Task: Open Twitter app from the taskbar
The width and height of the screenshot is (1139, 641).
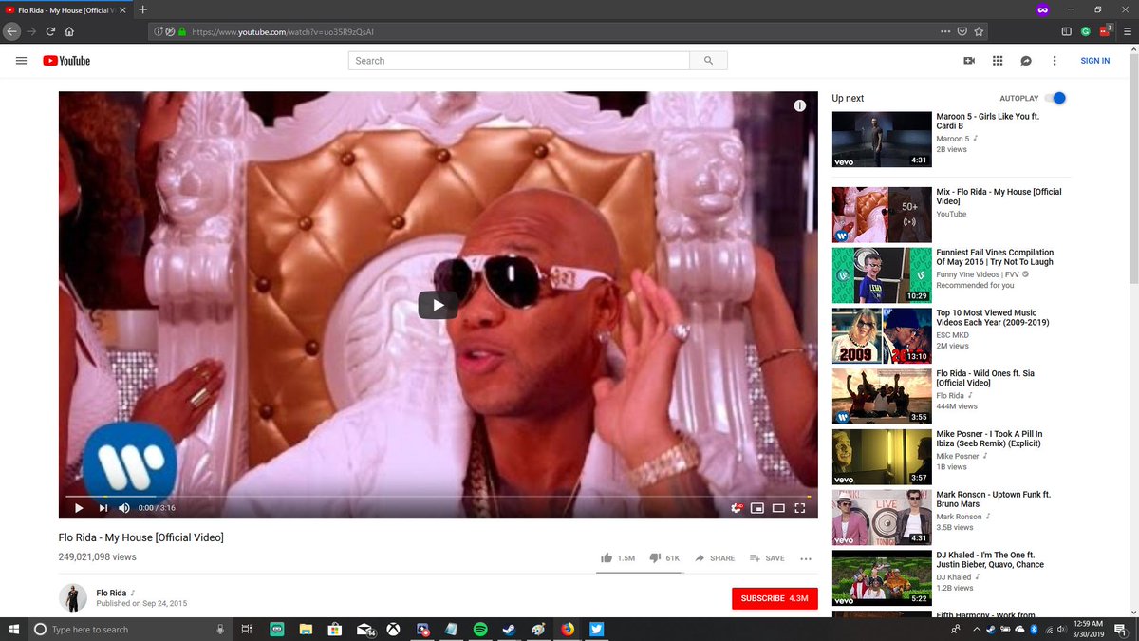Action: coord(596,629)
